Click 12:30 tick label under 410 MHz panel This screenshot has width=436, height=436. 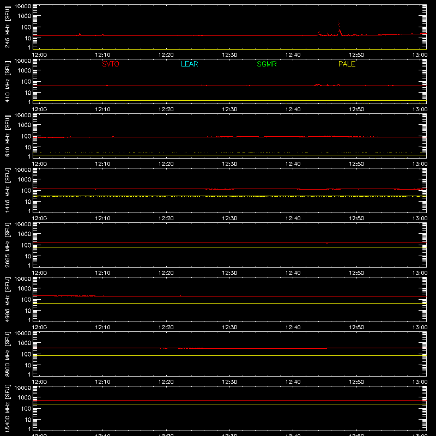[x=229, y=110]
